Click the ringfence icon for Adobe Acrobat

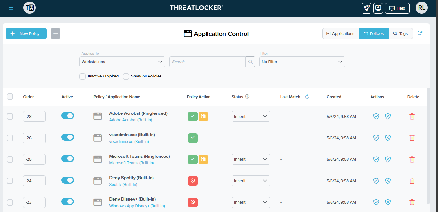click(203, 116)
